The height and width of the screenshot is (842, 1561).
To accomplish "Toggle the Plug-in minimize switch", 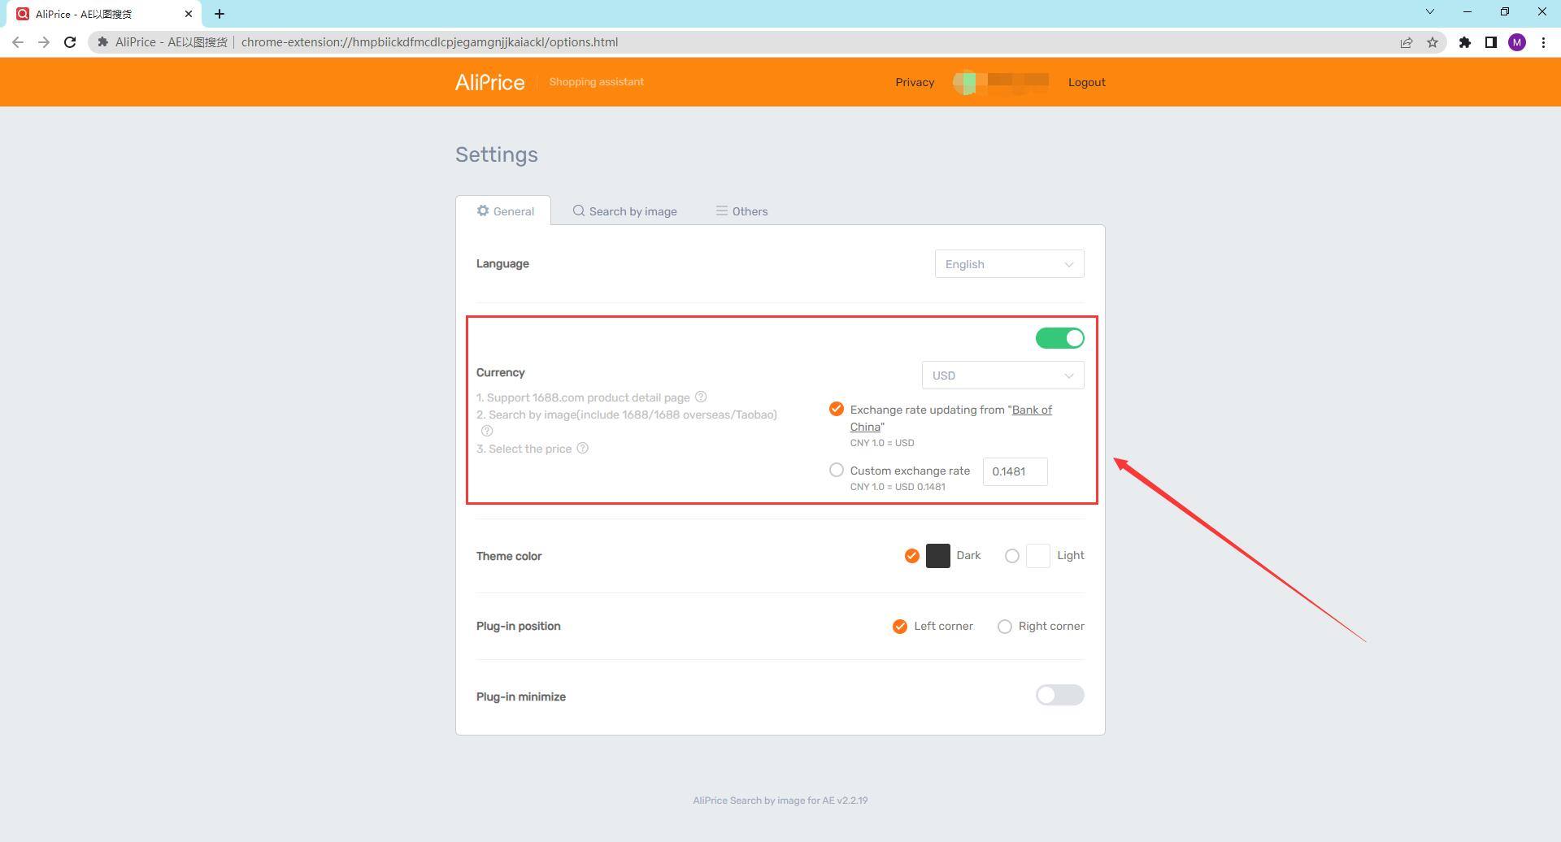I will pos(1059,695).
